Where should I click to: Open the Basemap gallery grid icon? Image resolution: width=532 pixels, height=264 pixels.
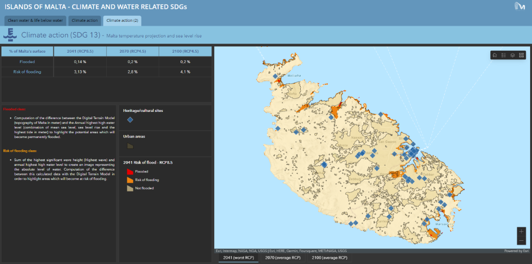pyautogui.click(x=522, y=55)
